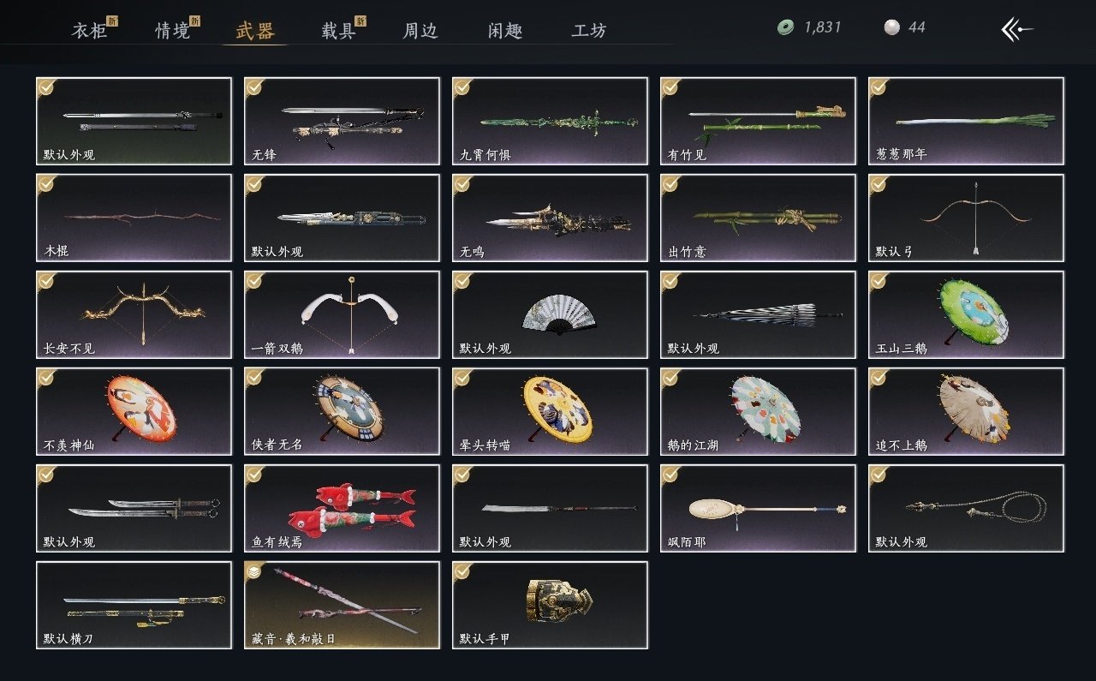Click the jade coin currency icon
Image resolution: width=1096 pixels, height=681 pixels.
tap(785, 27)
